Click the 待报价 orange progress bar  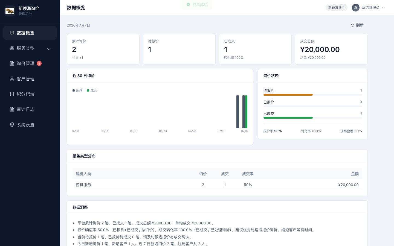[288, 95]
